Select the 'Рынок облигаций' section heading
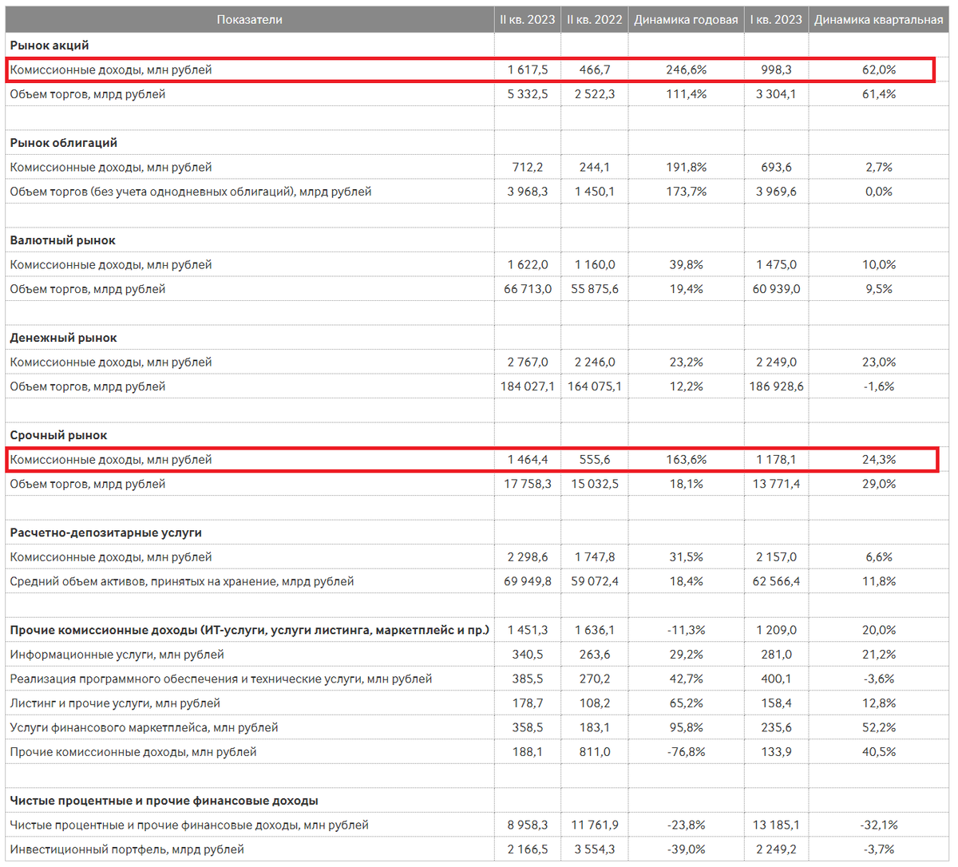 [64, 143]
